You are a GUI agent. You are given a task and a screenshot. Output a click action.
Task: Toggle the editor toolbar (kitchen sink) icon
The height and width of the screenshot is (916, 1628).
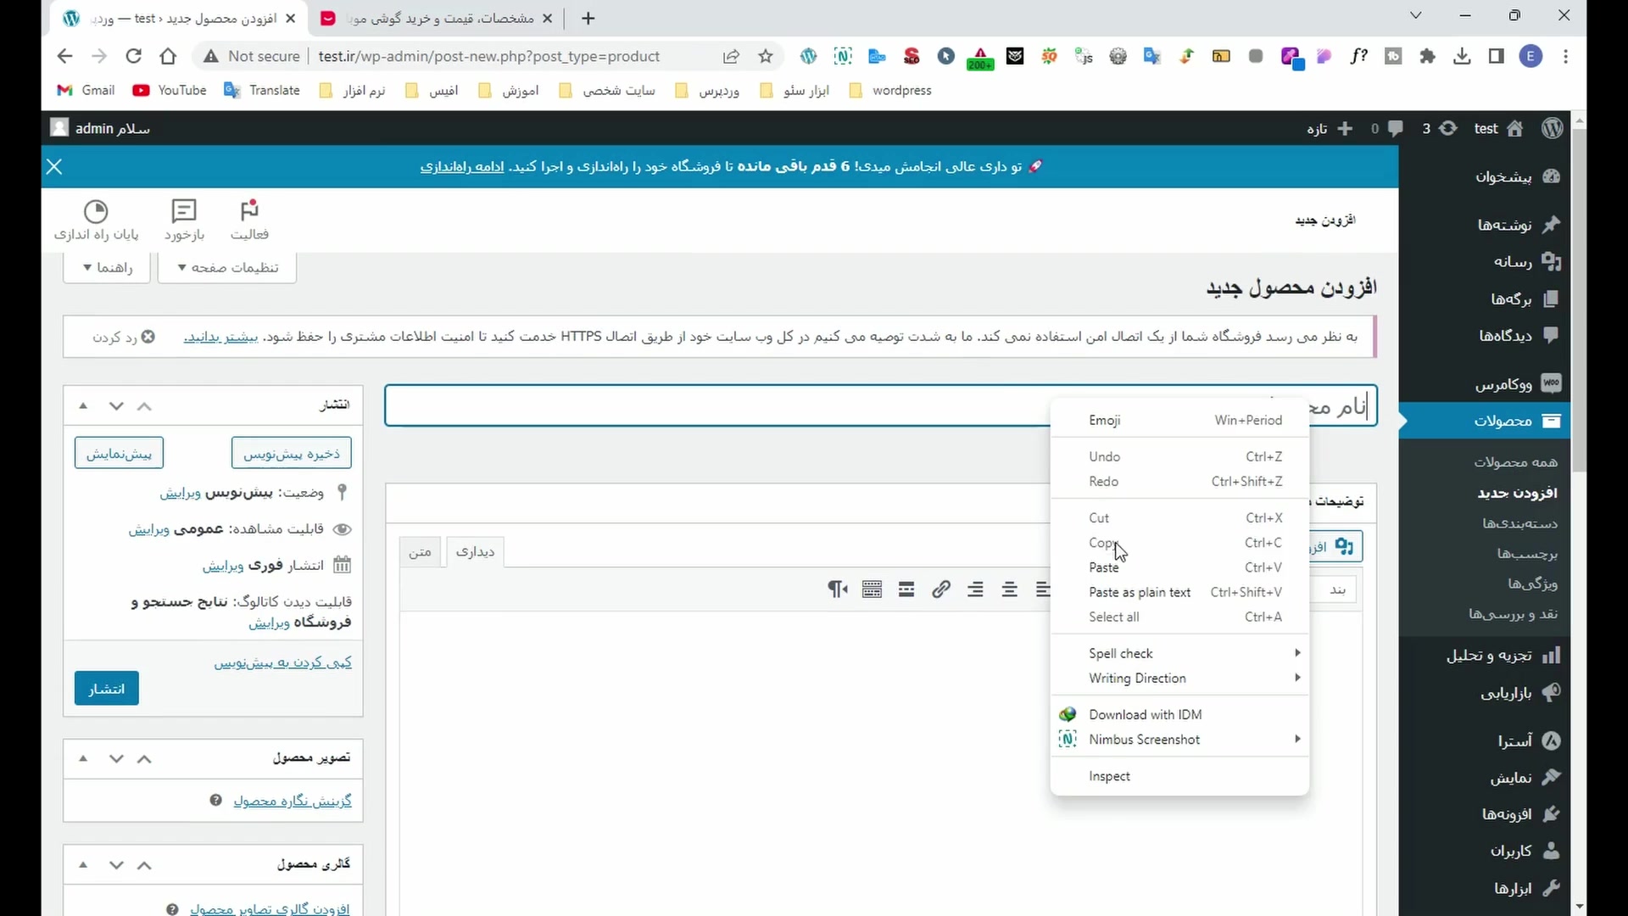click(x=872, y=589)
